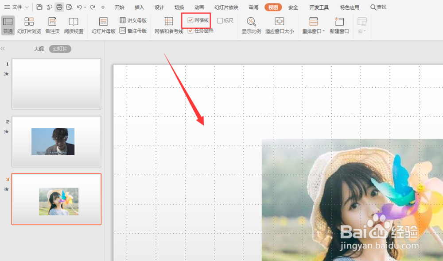Select the 普通 normal view icon
The height and width of the screenshot is (261, 443).
(x=8, y=25)
